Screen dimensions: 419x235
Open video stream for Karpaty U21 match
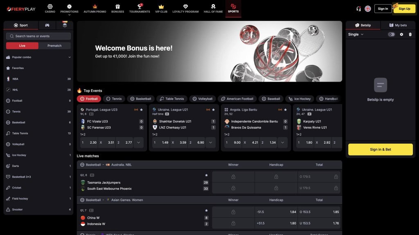coord(309,114)
